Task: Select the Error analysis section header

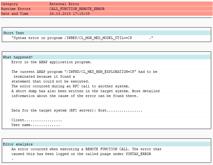Action: (107, 144)
